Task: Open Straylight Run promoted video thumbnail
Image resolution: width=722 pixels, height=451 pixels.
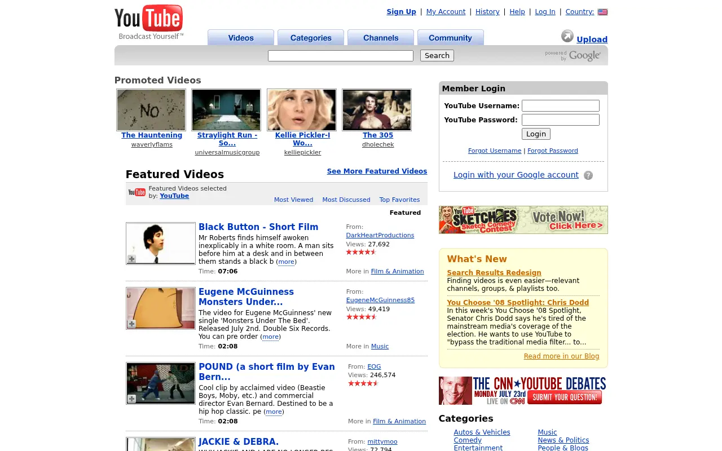Action: pyautogui.click(x=226, y=110)
